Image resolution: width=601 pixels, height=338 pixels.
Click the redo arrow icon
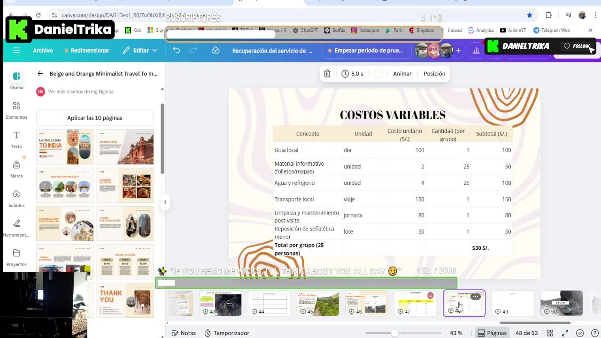coord(193,50)
